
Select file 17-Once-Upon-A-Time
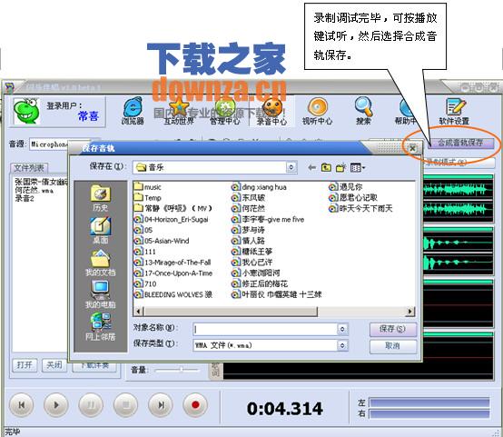(x=173, y=273)
